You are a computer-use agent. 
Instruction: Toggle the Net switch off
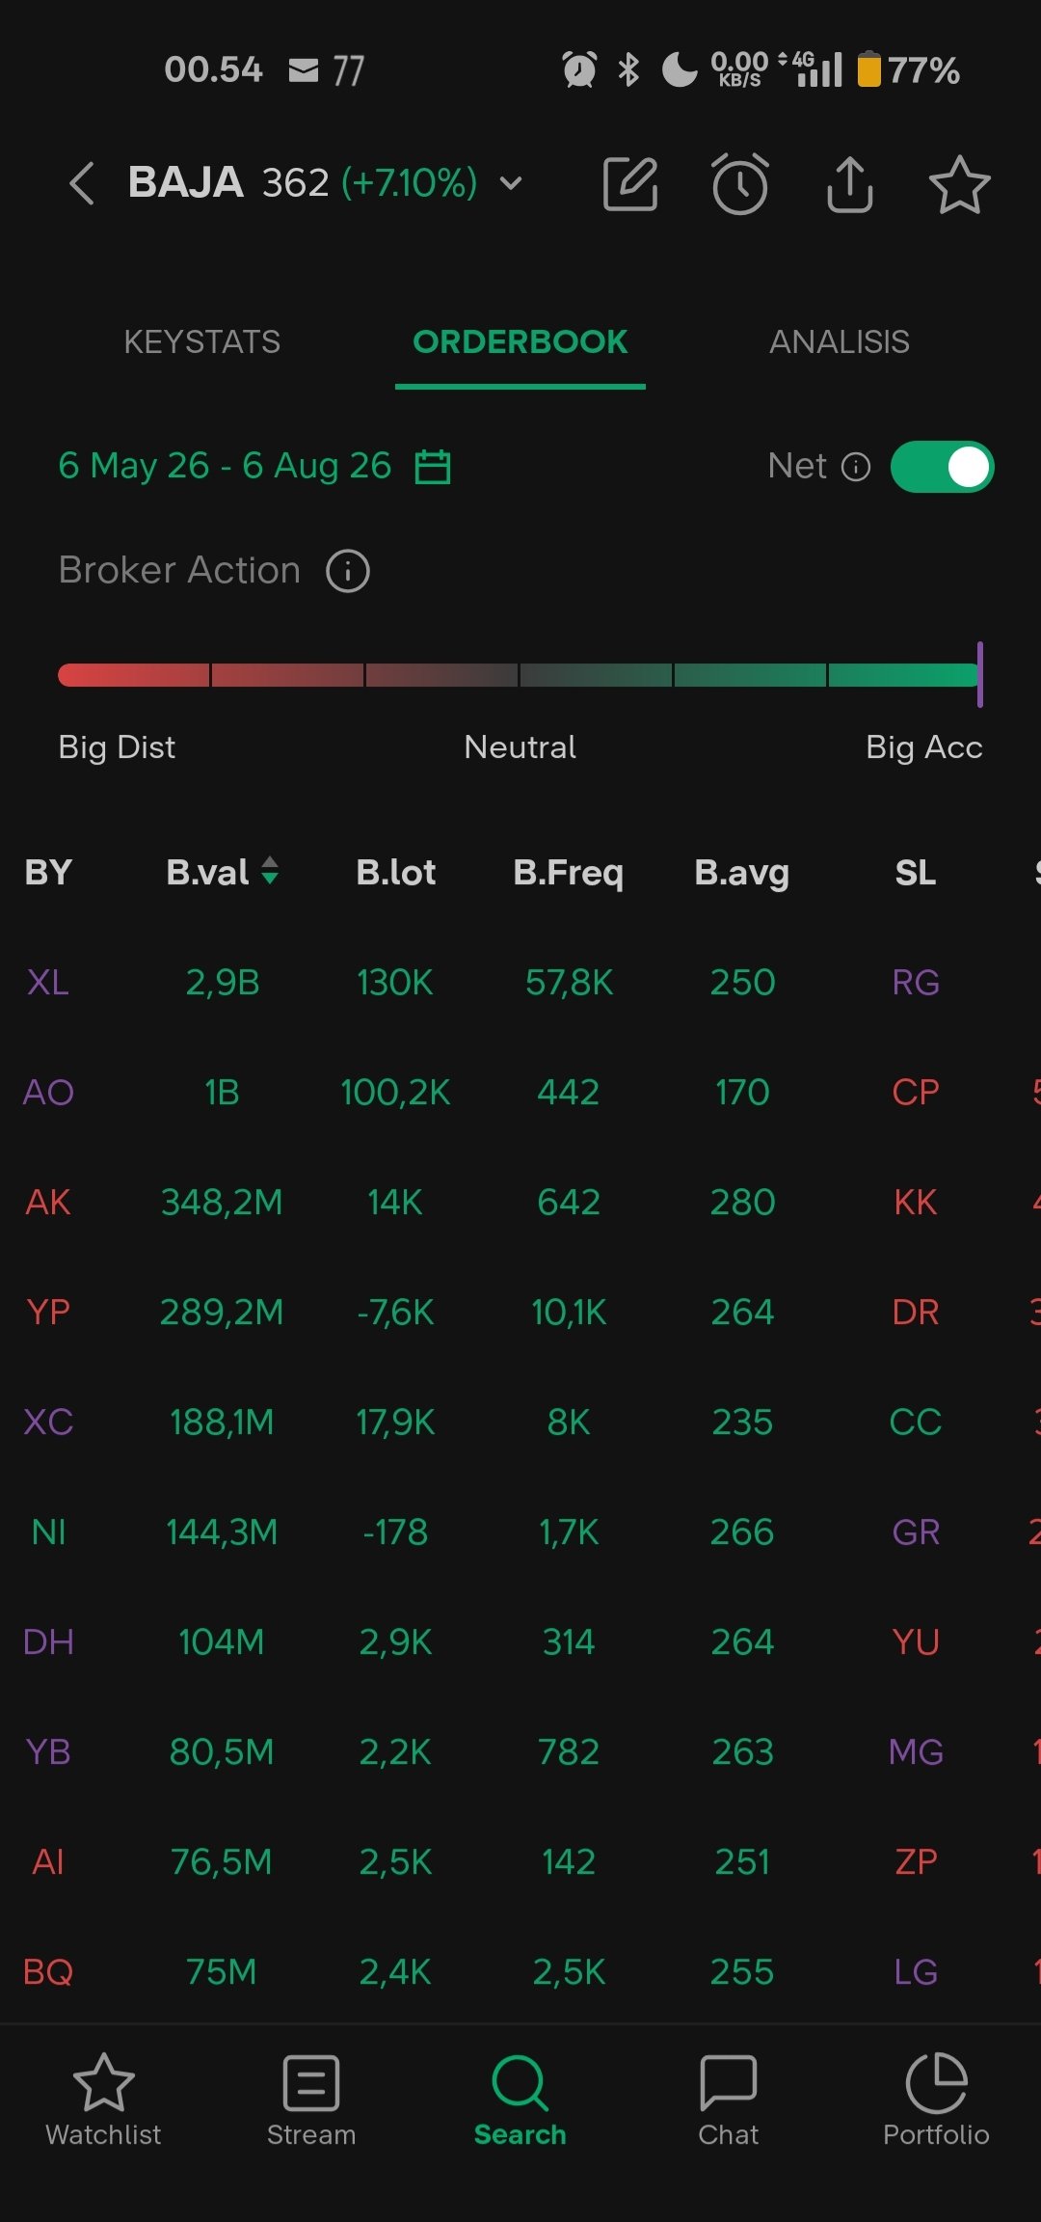[942, 467]
